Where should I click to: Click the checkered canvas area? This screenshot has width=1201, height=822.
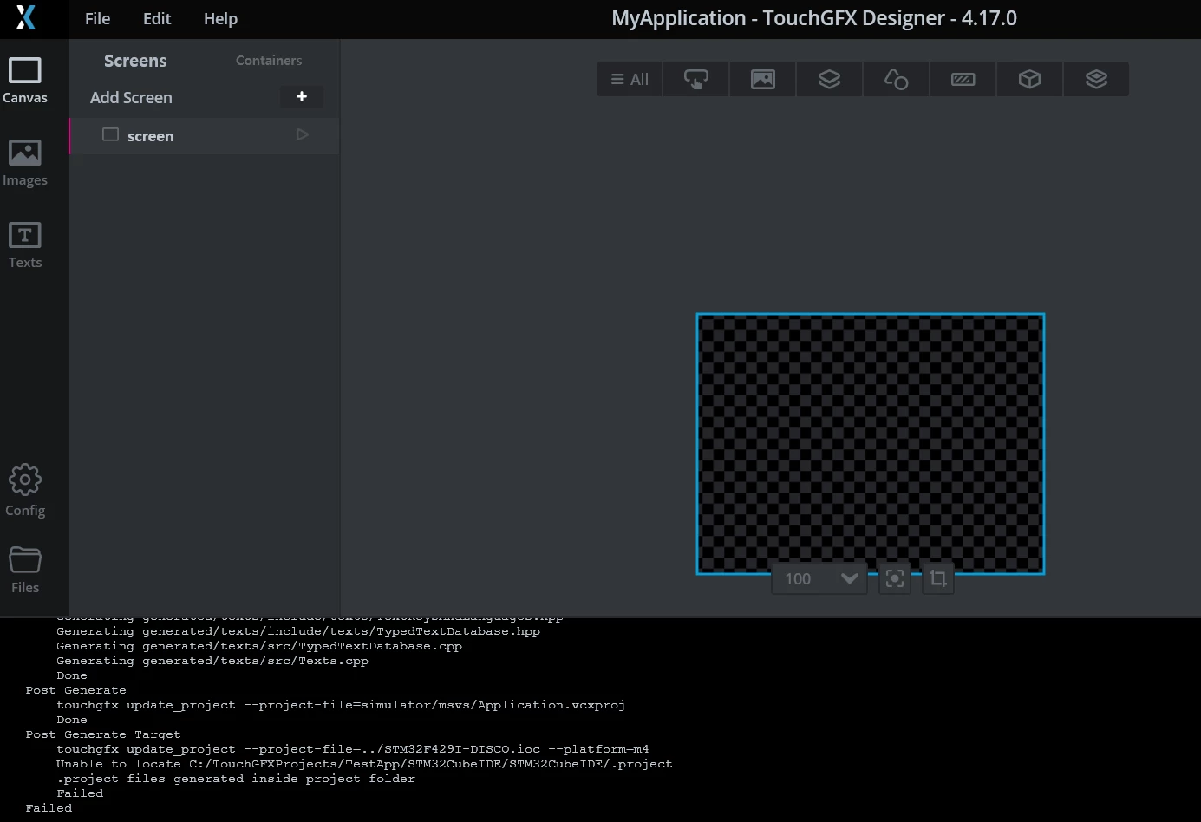(x=871, y=444)
